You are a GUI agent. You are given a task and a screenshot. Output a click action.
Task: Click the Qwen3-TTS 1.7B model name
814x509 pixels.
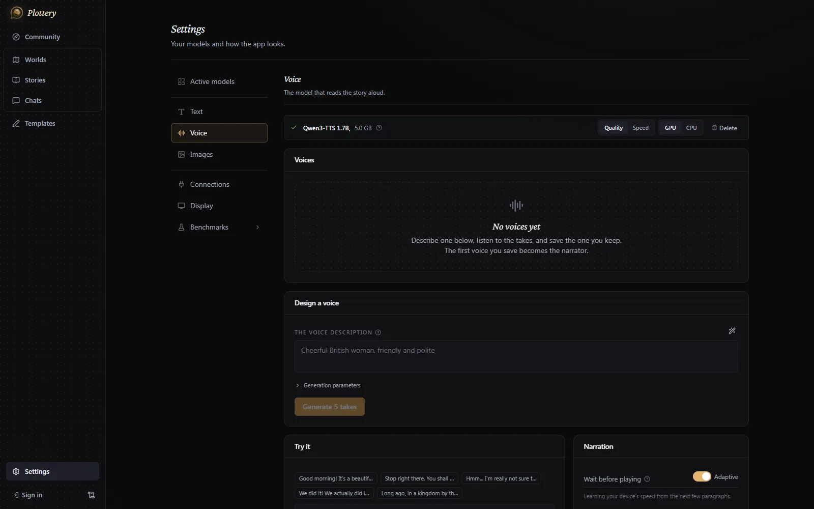click(326, 128)
